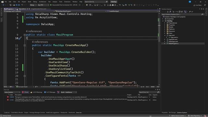The height and width of the screenshot is (117, 208).
Task: Click the error icon on CS0246 row
Action: click(x=8, y=97)
